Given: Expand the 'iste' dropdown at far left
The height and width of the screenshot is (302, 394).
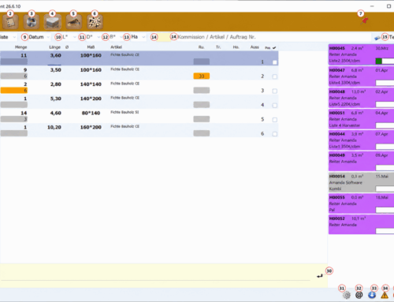Looking at the screenshot, I should click(x=8, y=37).
